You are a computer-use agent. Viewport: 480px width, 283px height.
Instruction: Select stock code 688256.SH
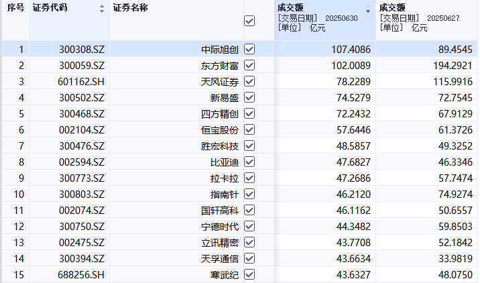tap(81, 275)
